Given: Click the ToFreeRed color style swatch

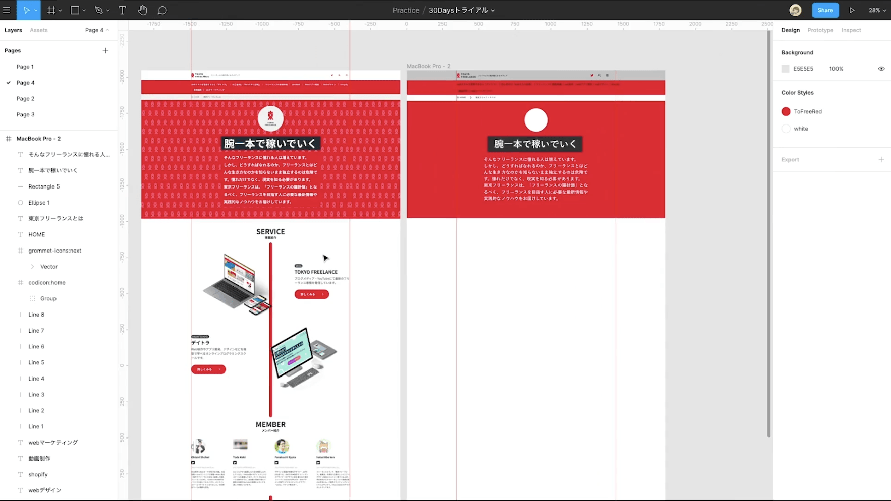Looking at the screenshot, I should [786, 111].
